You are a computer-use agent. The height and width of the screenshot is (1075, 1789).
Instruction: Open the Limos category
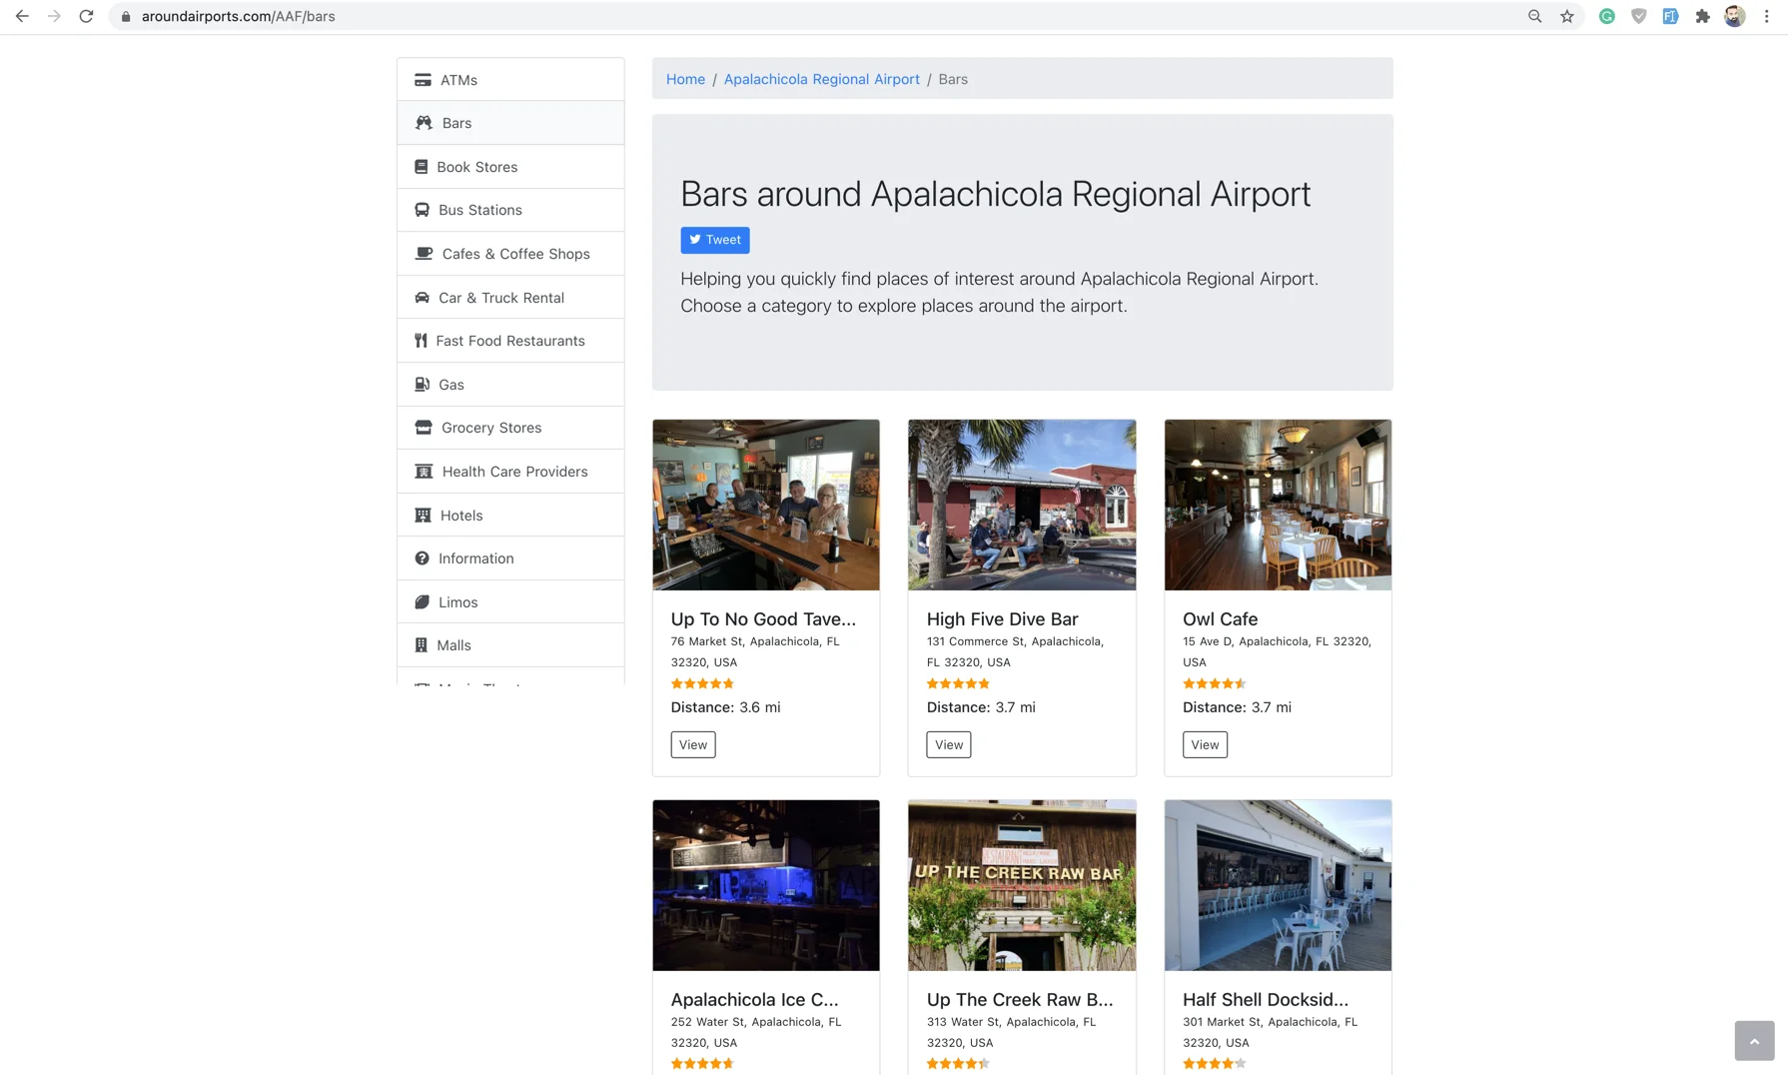(510, 602)
